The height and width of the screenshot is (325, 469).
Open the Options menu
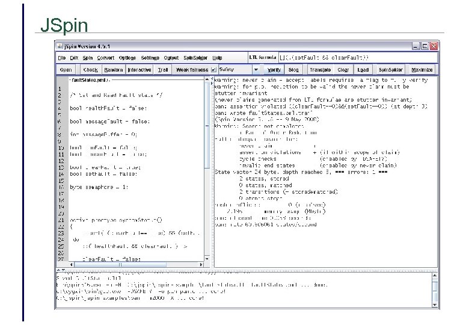click(x=127, y=58)
